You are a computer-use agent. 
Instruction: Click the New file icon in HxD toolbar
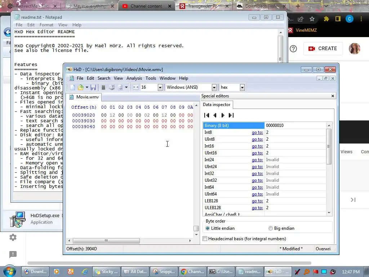pyautogui.click(x=72, y=87)
